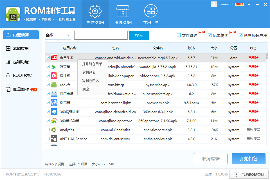
Task: Check the Analytics row checkbox
Action: (48, 130)
